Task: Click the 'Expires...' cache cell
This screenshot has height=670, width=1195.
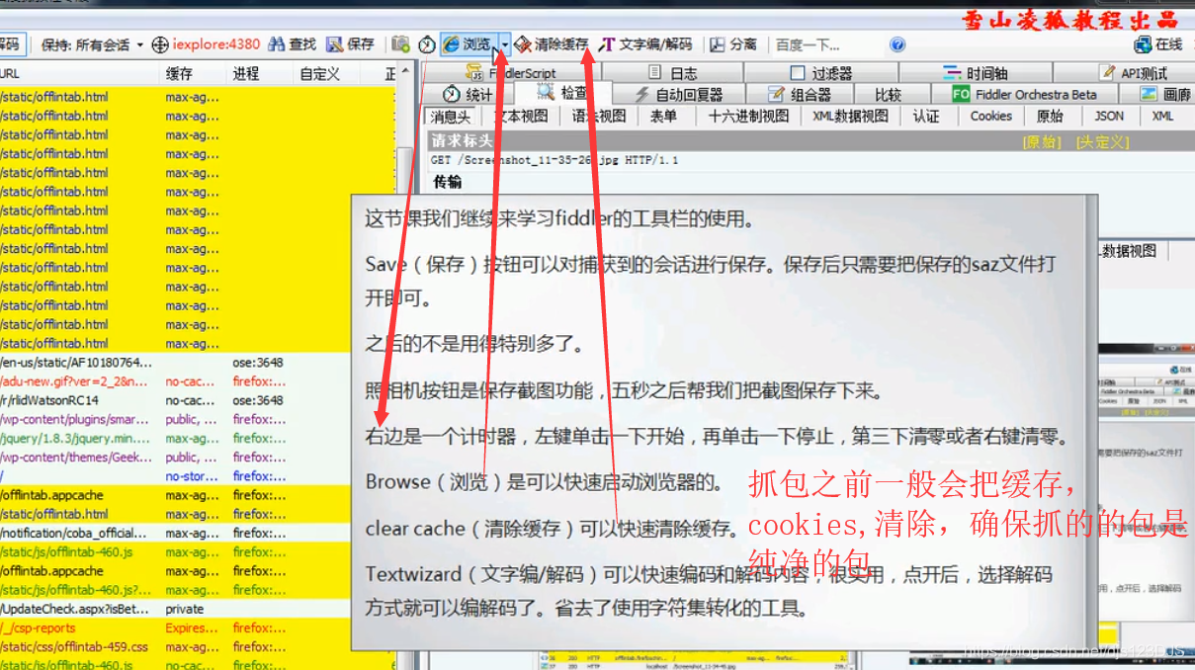Action: [x=193, y=628]
